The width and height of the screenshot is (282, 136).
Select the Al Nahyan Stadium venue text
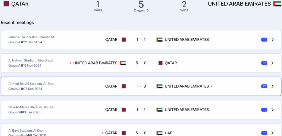[x=31, y=60]
